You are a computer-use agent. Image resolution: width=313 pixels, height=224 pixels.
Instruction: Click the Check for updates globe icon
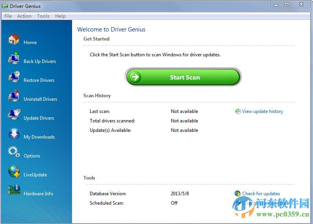(237, 193)
